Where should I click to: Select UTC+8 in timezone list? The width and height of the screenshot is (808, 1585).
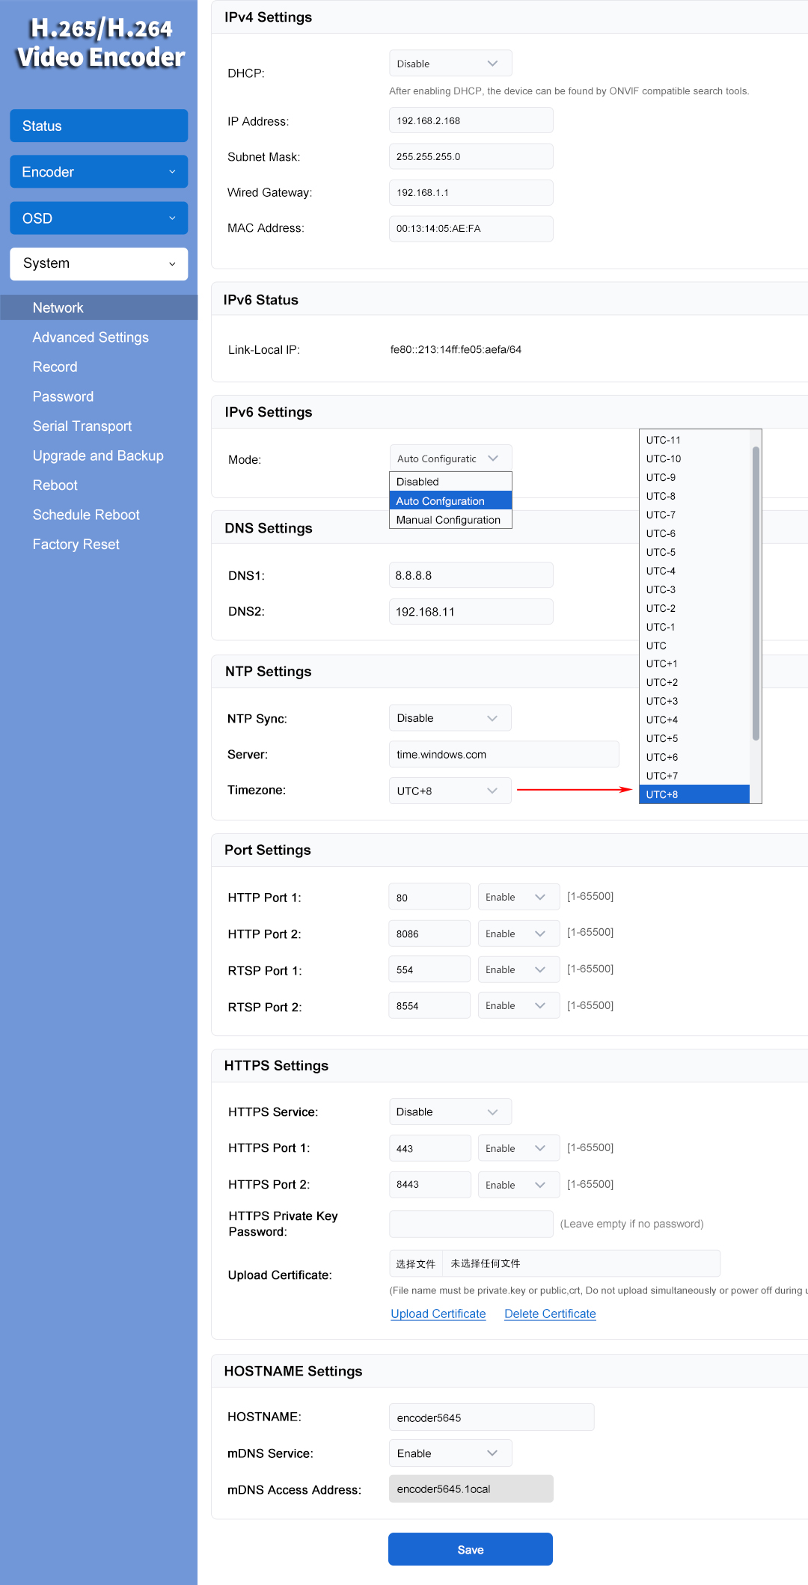coord(694,794)
